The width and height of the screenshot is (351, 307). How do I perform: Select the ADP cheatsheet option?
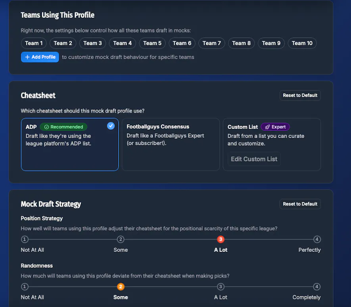pos(70,144)
